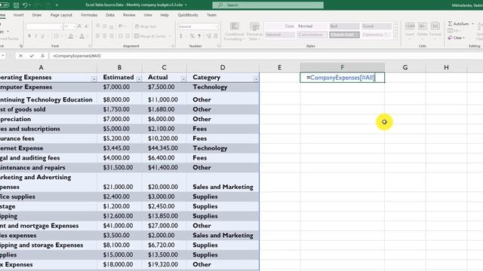This screenshot has width=483, height=271.
Task: Toggle Italic formatting
Action: click(x=36, y=36)
